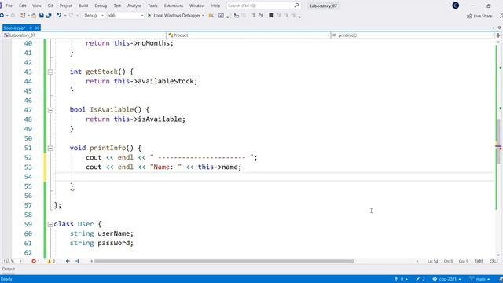Image resolution: width=503 pixels, height=283 pixels.
Task: Collapse the IsAvailable() function block
Action: click(50, 110)
